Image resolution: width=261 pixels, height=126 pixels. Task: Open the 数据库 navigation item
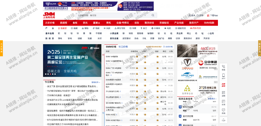tap(64, 23)
